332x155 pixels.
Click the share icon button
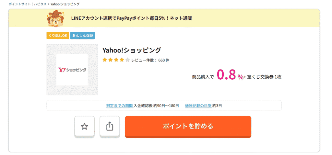[x=110, y=127]
